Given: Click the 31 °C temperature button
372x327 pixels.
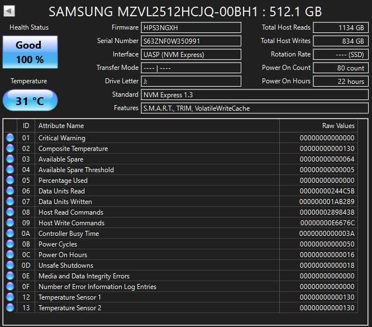Looking at the screenshot, I should pos(30,101).
